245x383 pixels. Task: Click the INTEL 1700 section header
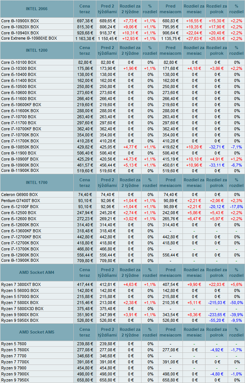tap(37, 183)
